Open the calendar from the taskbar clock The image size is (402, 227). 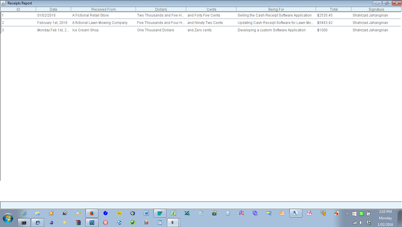[386, 218]
